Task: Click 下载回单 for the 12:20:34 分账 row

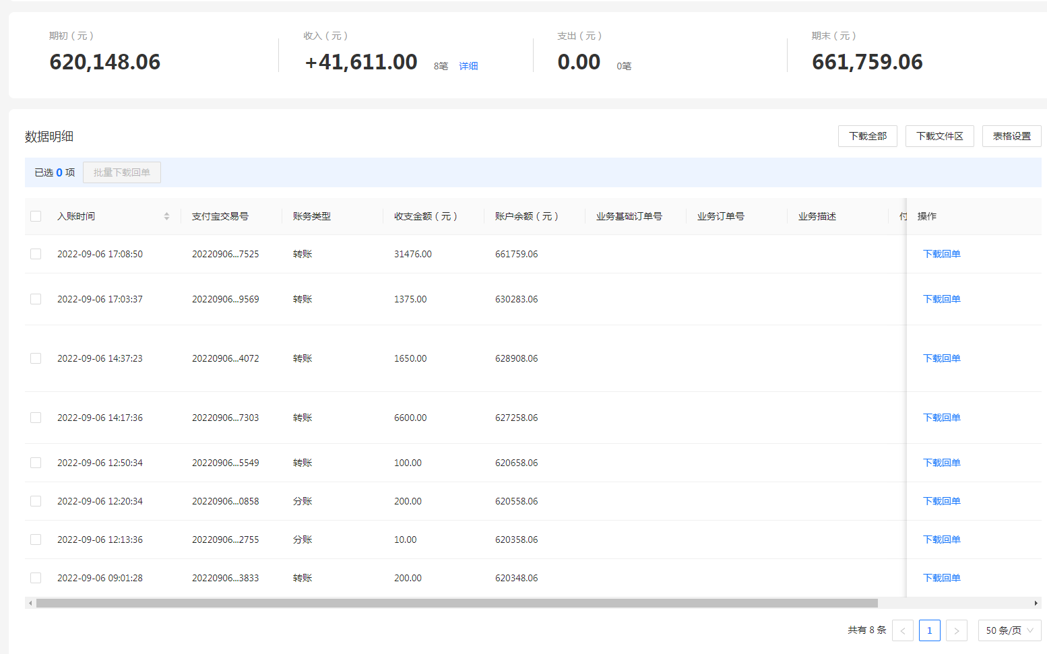Action: tap(941, 501)
